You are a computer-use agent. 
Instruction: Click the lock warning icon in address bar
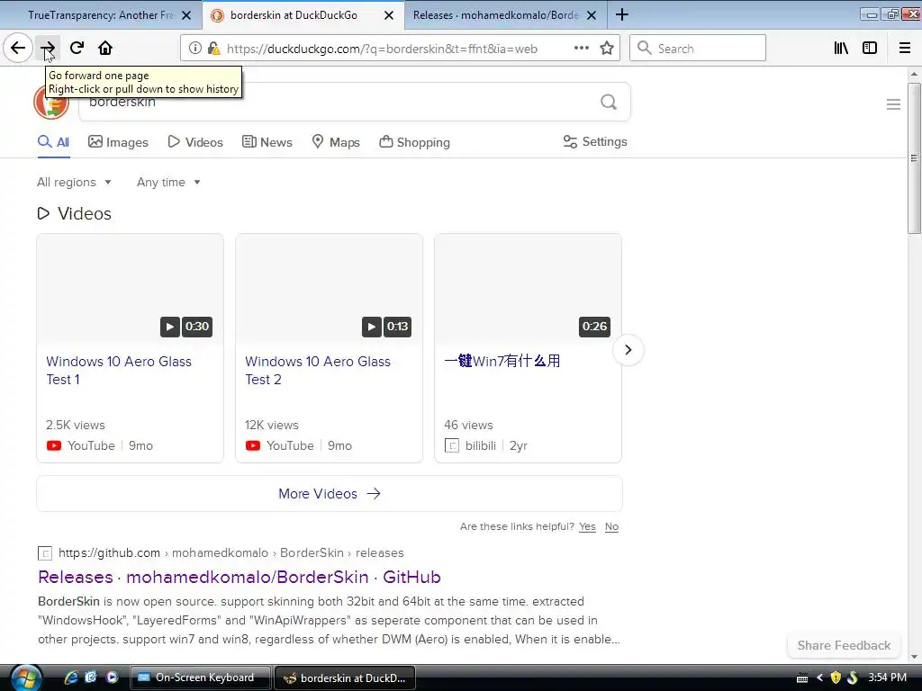(x=214, y=49)
